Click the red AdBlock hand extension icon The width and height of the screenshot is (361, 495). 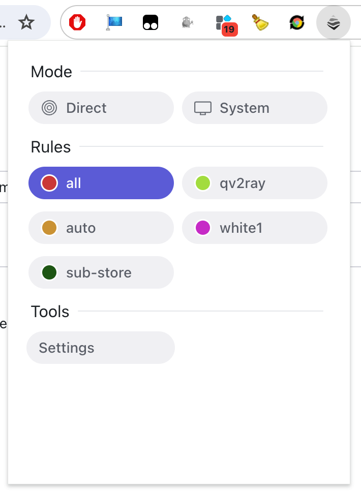[77, 22]
